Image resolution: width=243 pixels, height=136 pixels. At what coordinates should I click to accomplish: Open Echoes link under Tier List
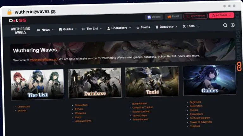coord(22,111)
